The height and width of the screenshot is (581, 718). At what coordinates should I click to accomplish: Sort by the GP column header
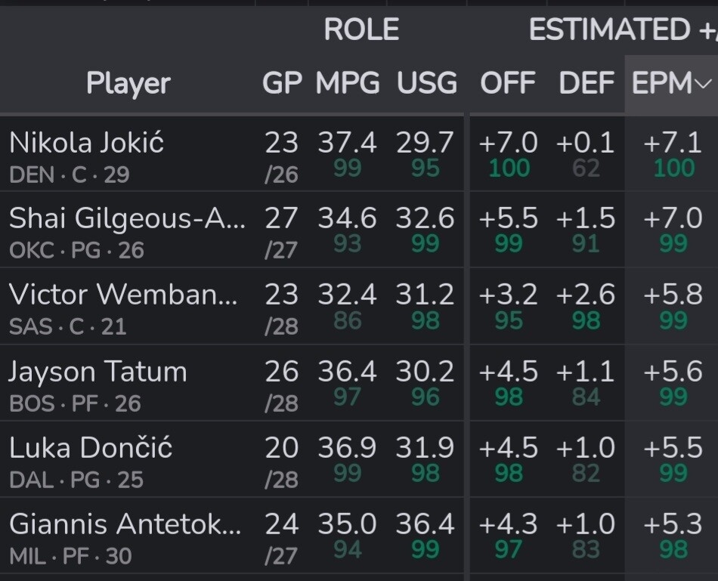282,83
